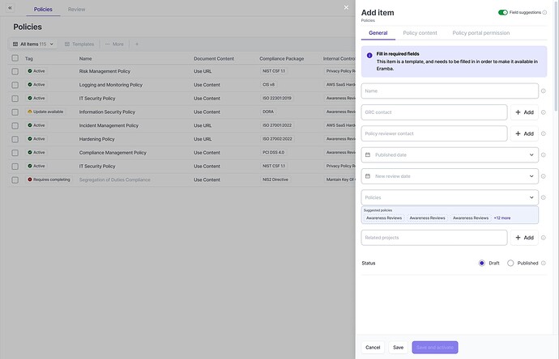Collapse the sidebar with the double-chevron icon
The height and width of the screenshot is (359, 559).
10,8
